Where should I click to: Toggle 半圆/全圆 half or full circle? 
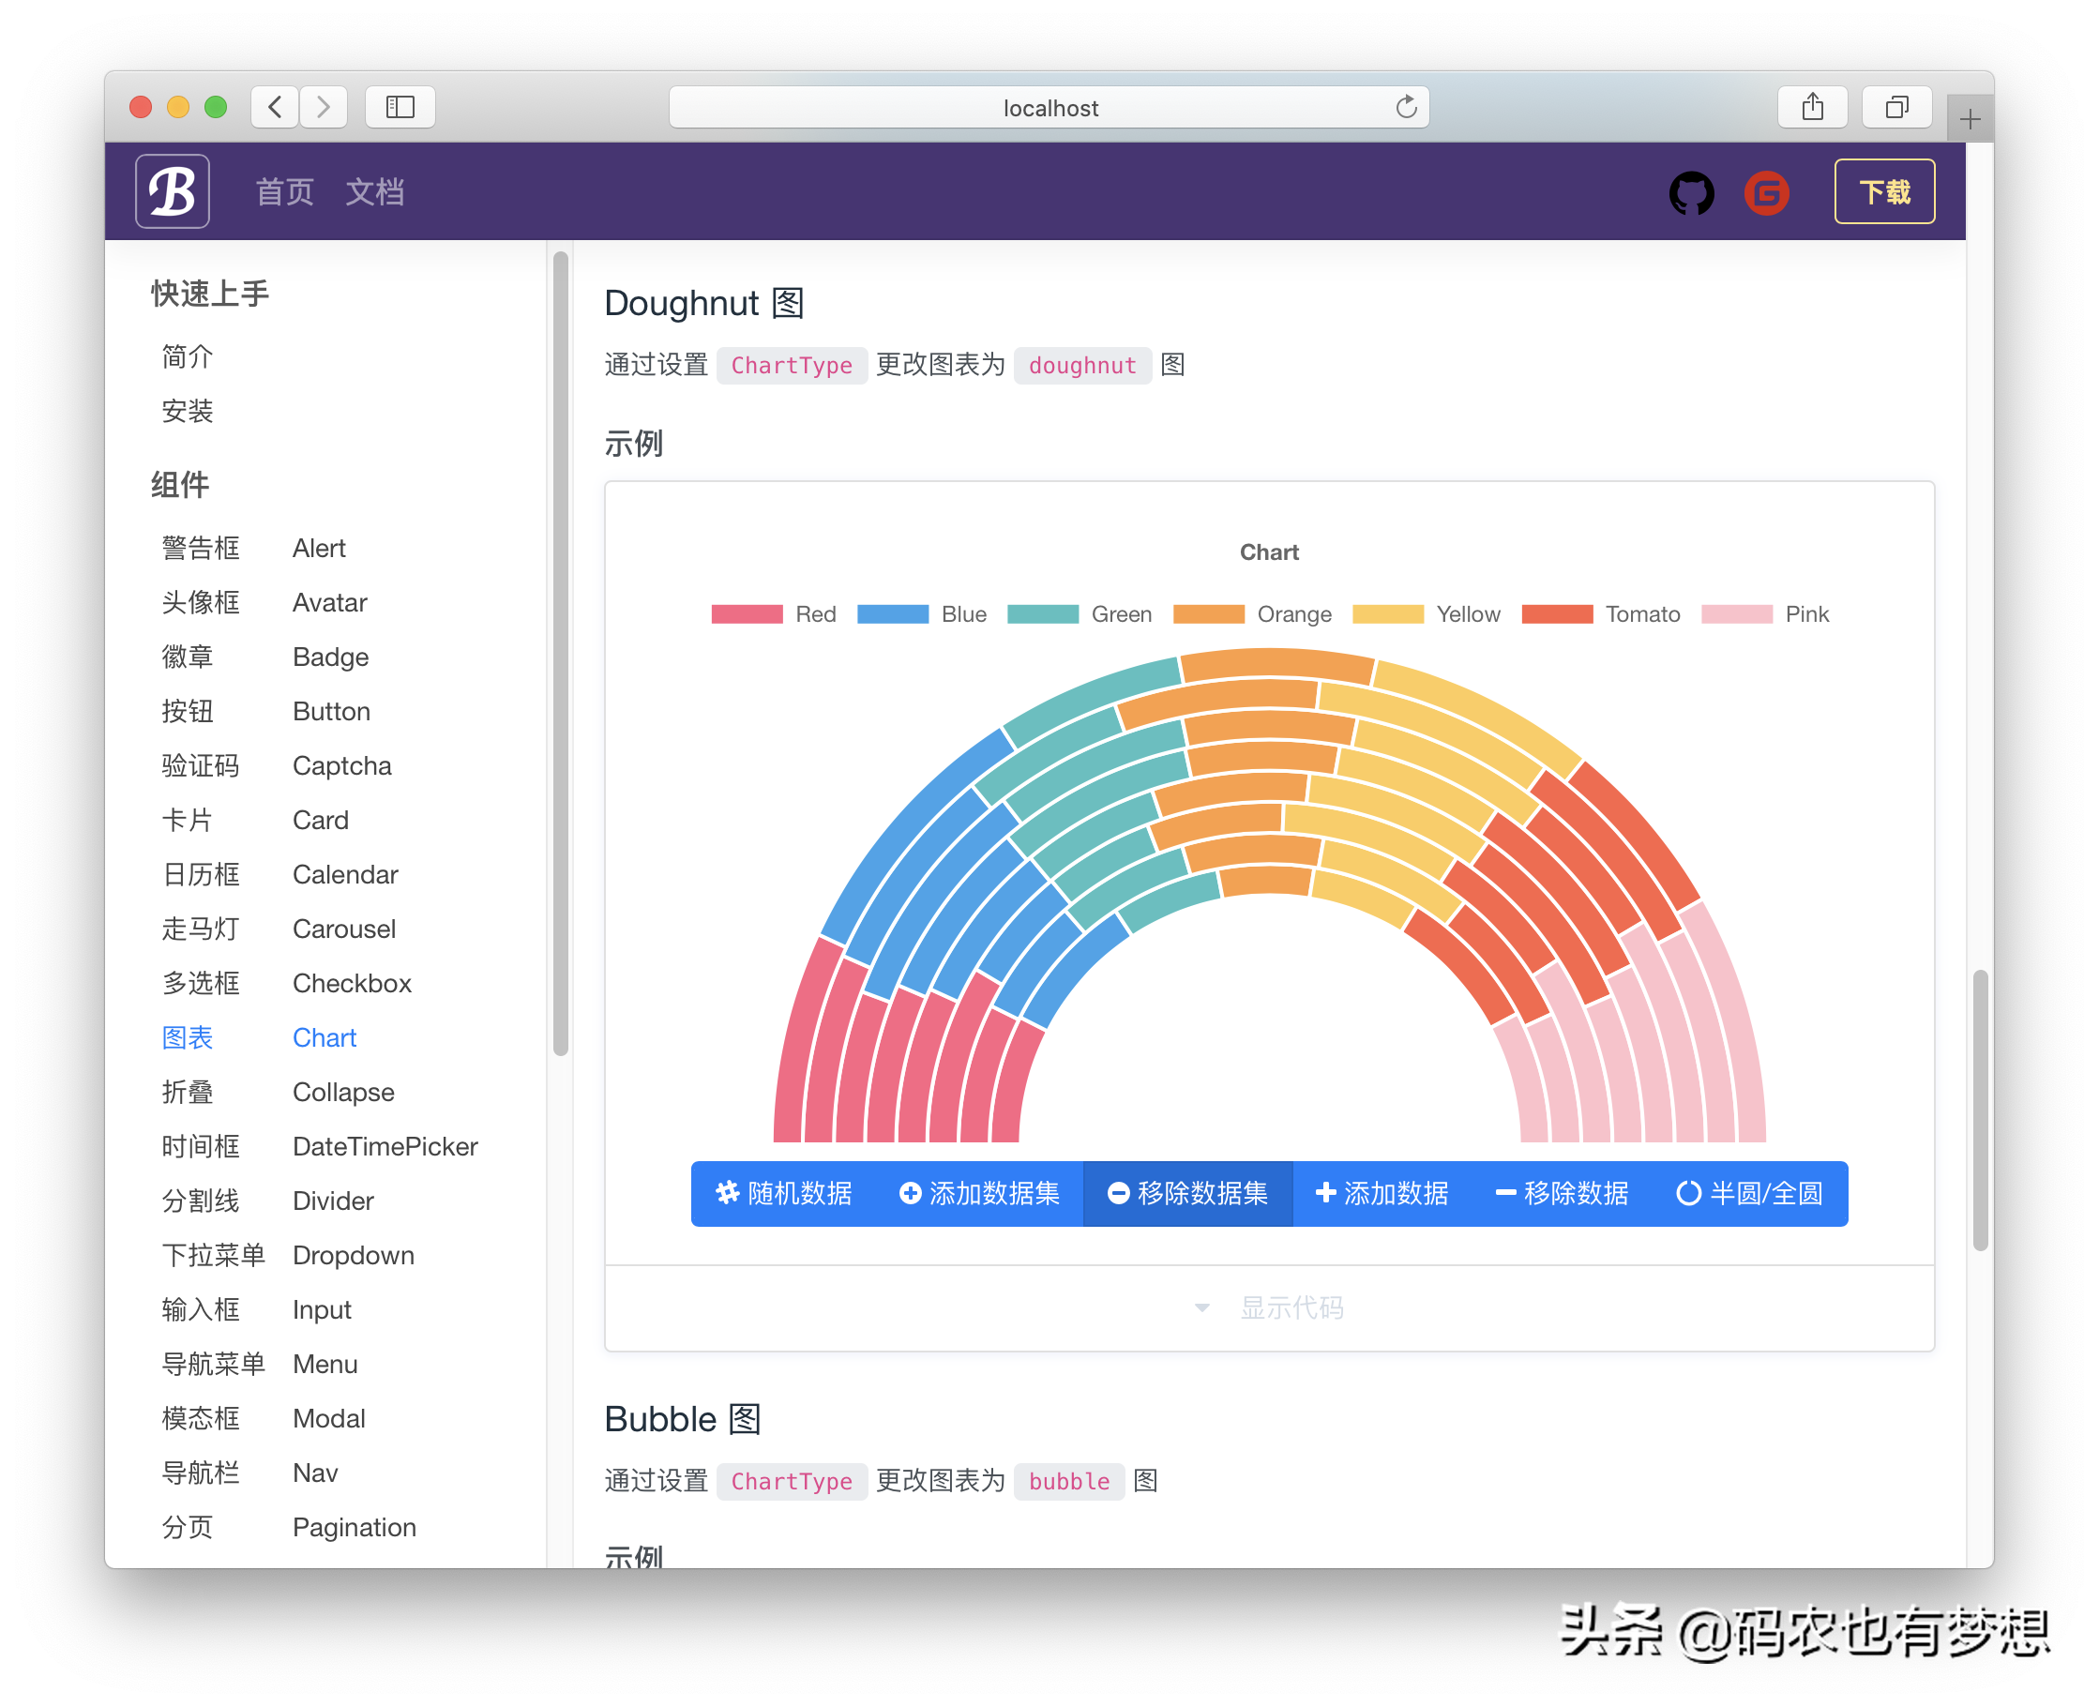coord(1749,1193)
